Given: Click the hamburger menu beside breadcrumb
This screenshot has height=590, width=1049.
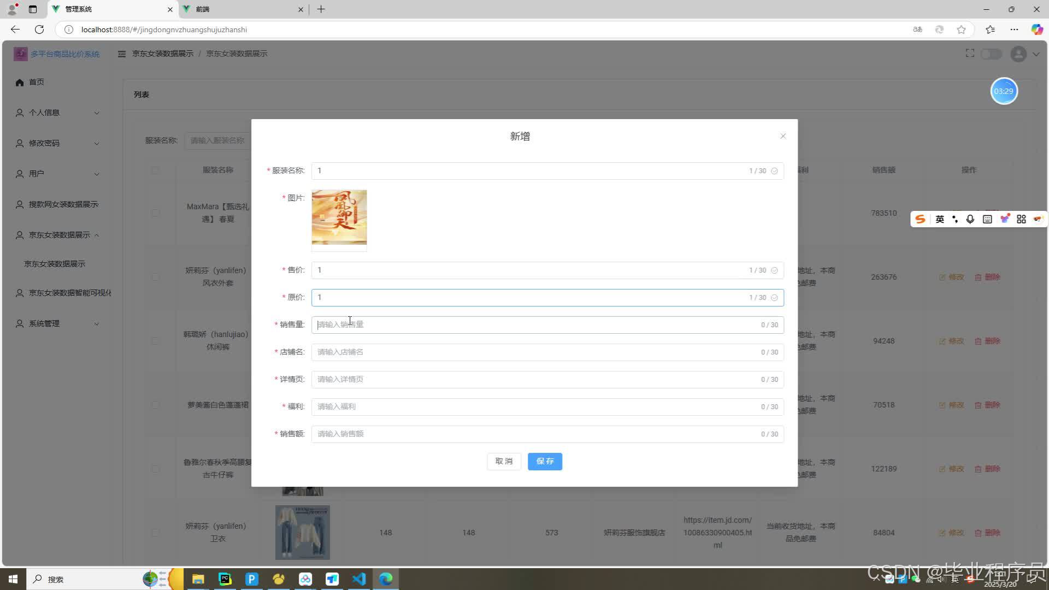Looking at the screenshot, I should 121,54.
